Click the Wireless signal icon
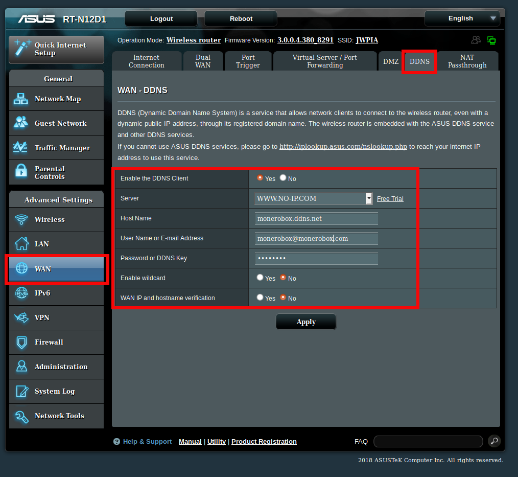Viewport: 518px width, 477px height. [x=21, y=219]
